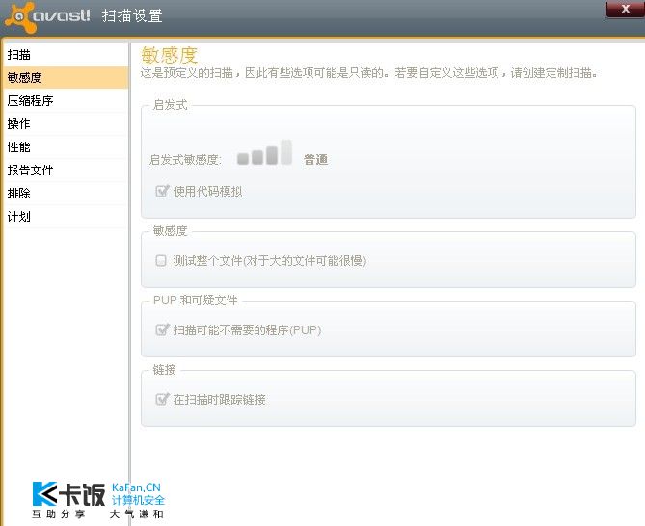Screen dimensions: 645x526
Task: Toggle the 使用代码模拟 checkbox
Action: pos(161,191)
